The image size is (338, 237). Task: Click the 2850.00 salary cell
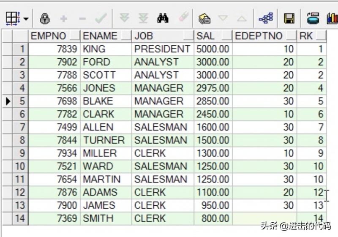pos(213,101)
